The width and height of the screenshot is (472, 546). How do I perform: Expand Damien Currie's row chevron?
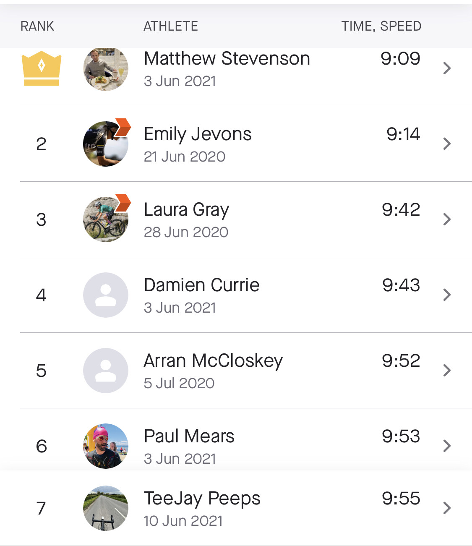(447, 295)
